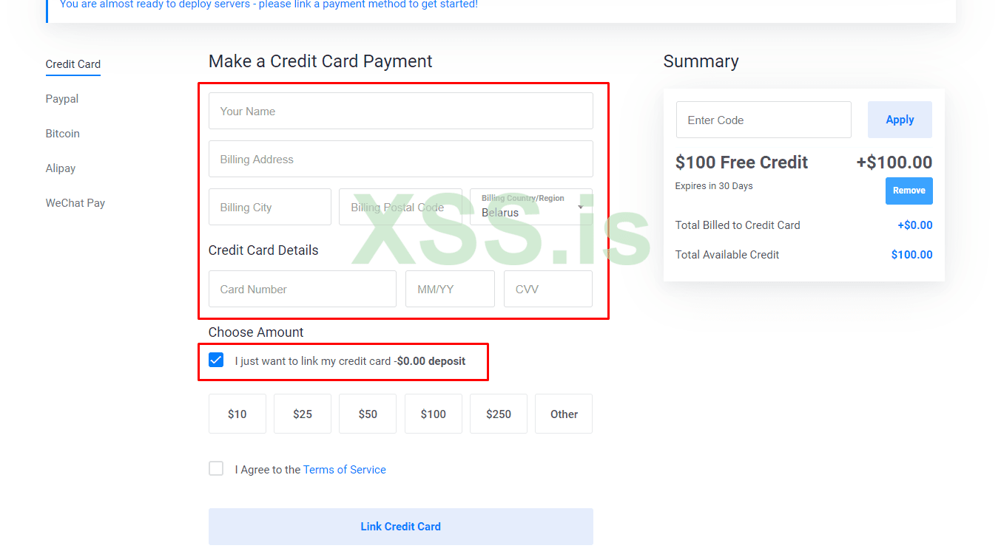Image resolution: width=1001 pixels, height=554 pixels.
Task: Switch to the Paypal payment method
Action: [62, 99]
